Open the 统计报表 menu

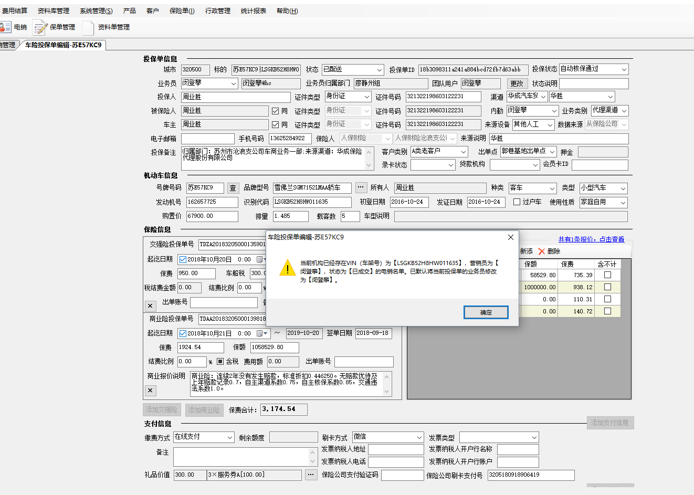[253, 11]
